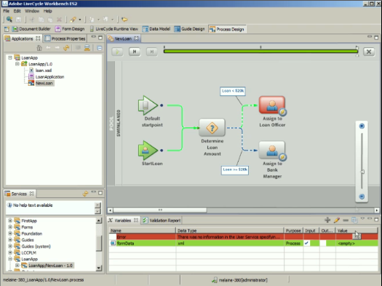Switch to the Variables tab

pyautogui.click(x=123, y=221)
